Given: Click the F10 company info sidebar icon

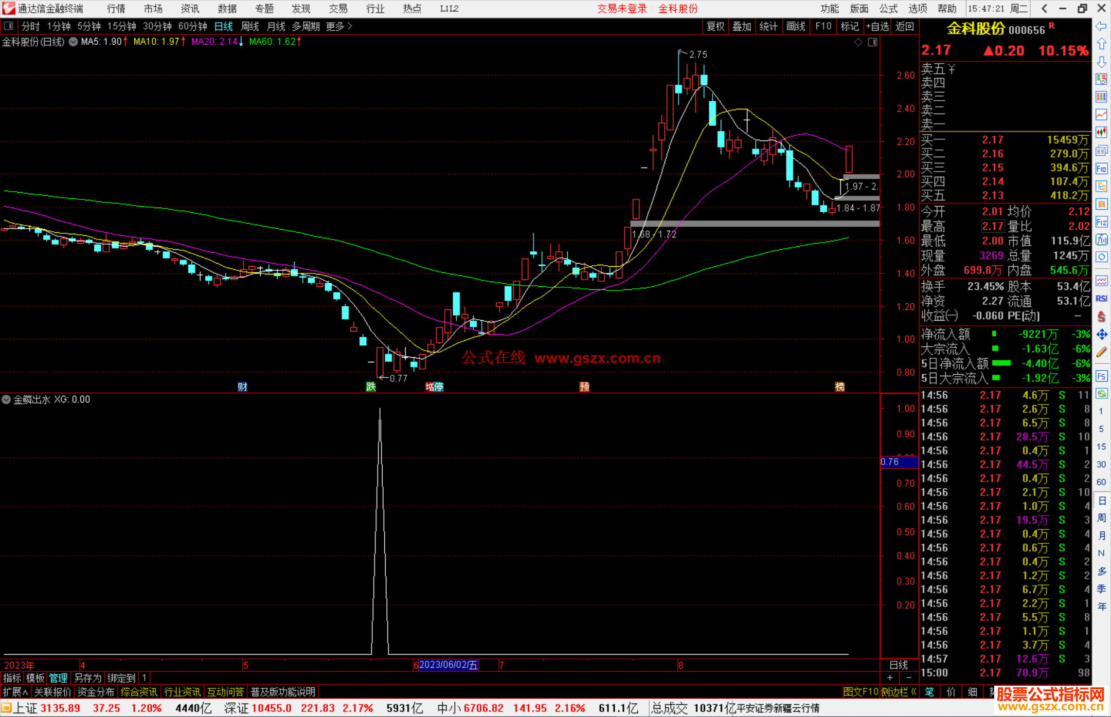Looking at the screenshot, I should [1101, 169].
